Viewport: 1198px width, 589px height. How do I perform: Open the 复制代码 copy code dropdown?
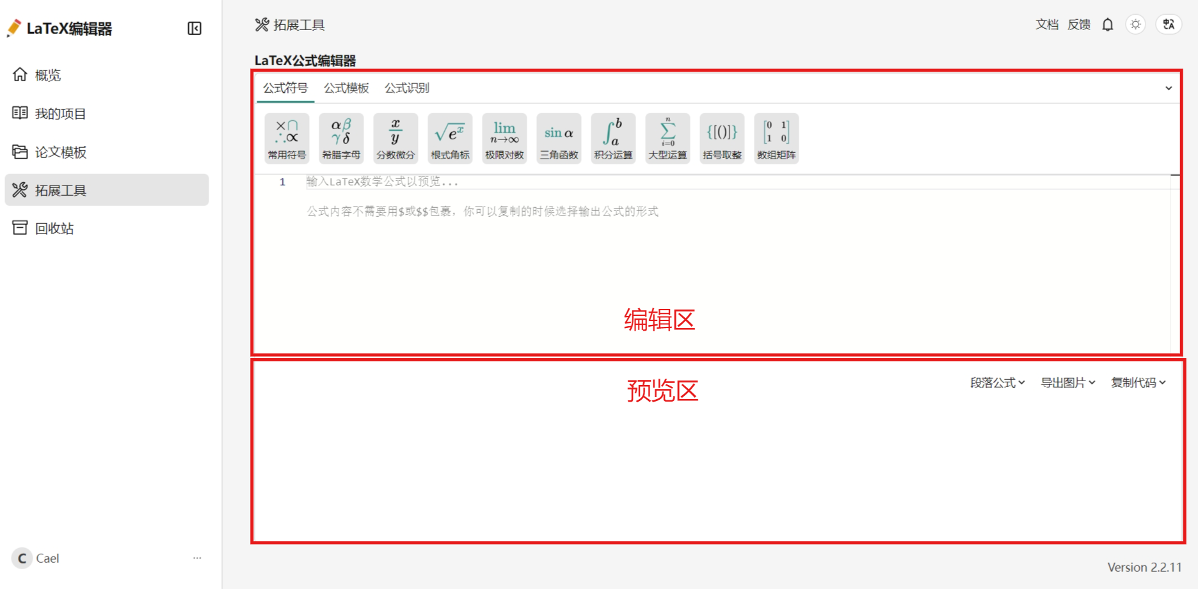[x=1138, y=382]
